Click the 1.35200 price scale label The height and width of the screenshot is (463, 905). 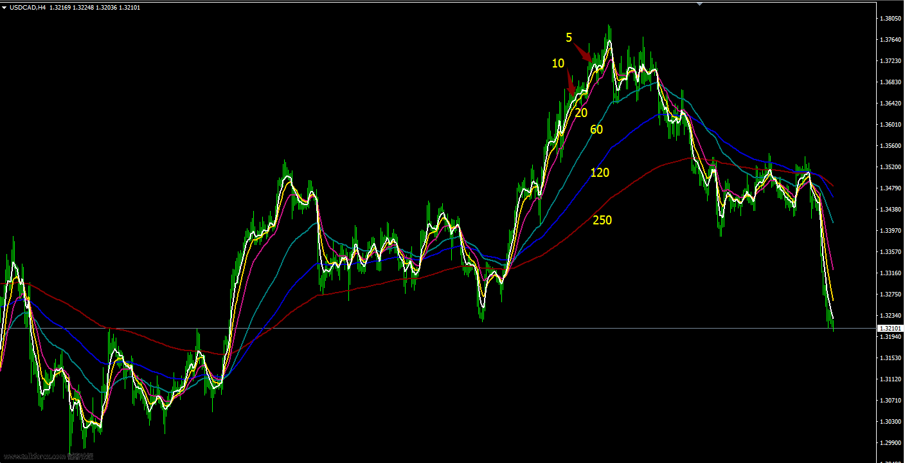click(891, 167)
